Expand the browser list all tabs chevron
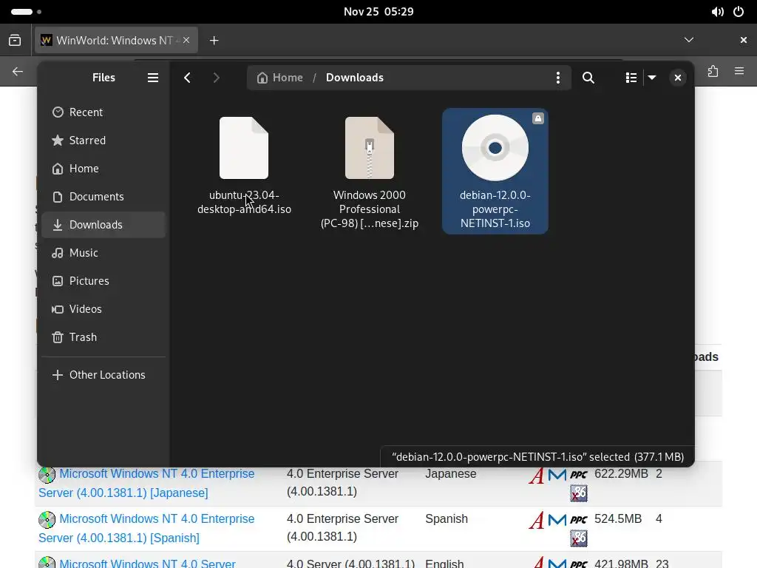This screenshot has width=757, height=568. (689, 40)
